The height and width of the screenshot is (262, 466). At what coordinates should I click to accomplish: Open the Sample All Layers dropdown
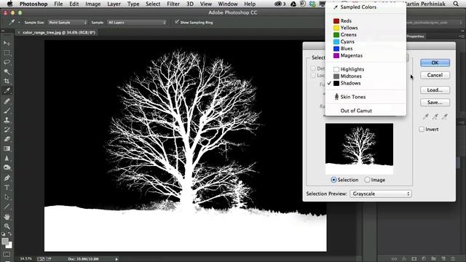click(x=137, y=23)
